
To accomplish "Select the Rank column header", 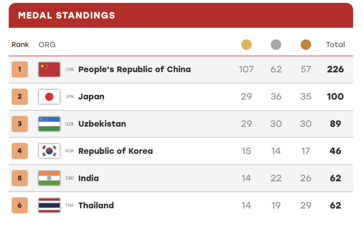I will click(20, 44).
